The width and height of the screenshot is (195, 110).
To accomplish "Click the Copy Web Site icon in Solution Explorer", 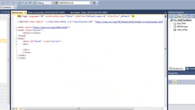I will pos(193,16).
